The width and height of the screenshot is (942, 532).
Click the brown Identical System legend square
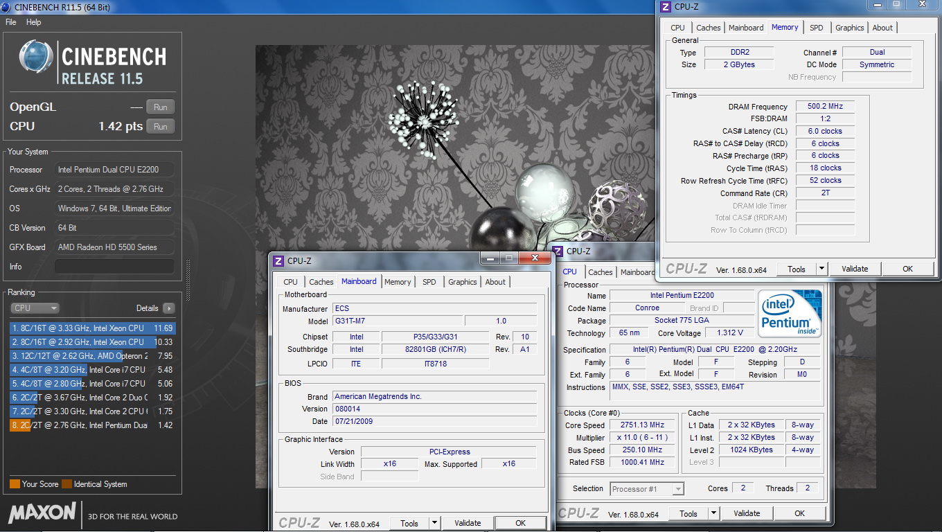[66, 484]
